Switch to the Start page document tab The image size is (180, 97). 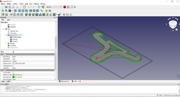coord(64,81)
